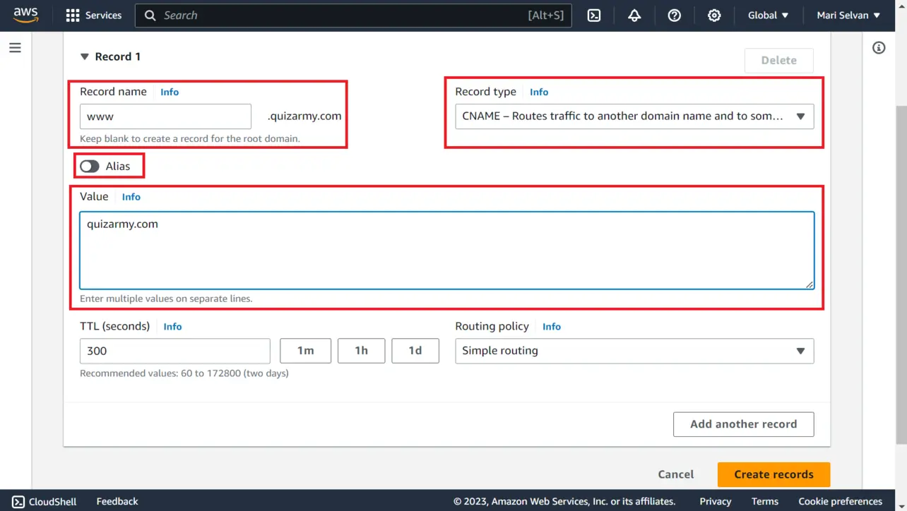Click the Record name input field
This screenshot has width=907, height=511.
165,116
